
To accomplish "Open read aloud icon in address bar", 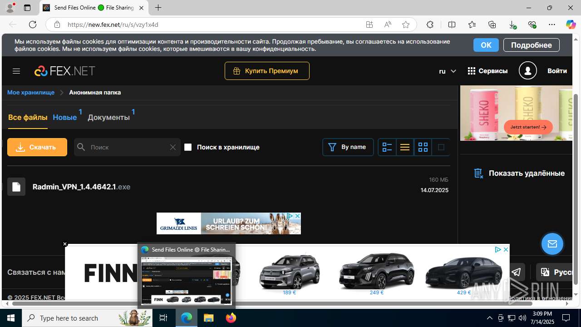I will tap(388, 25).
